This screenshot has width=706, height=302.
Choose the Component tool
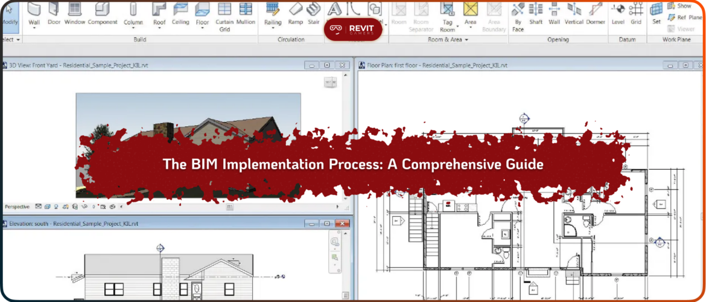pyautogui.click(x=103, y=13)
